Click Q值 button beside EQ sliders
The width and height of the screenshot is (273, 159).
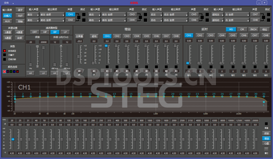267,144
